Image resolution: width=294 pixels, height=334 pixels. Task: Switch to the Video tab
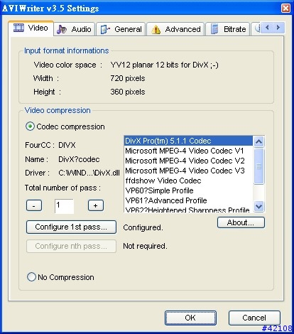[31, 28]
